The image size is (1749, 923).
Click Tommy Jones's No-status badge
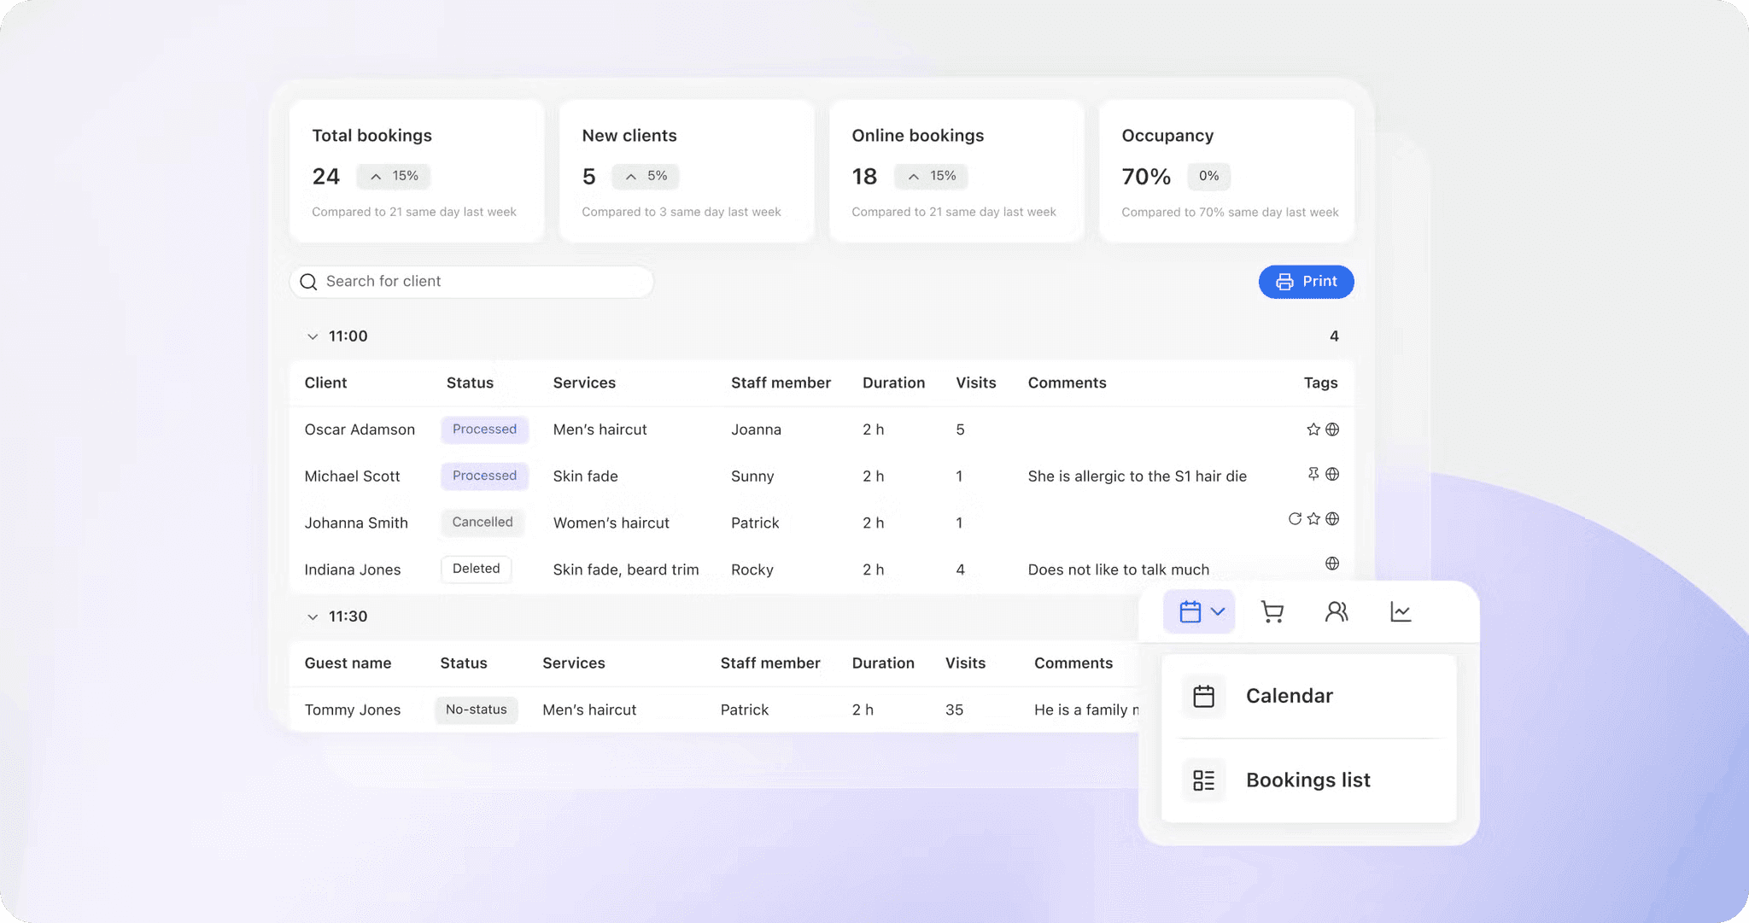(x=476, y=710)
